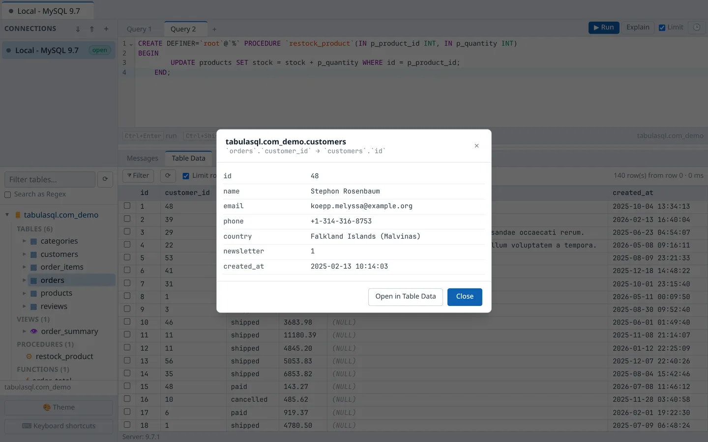The image size is (708, 442).
Task: Open Keyboard shortcuts
Action: [59, 426]
